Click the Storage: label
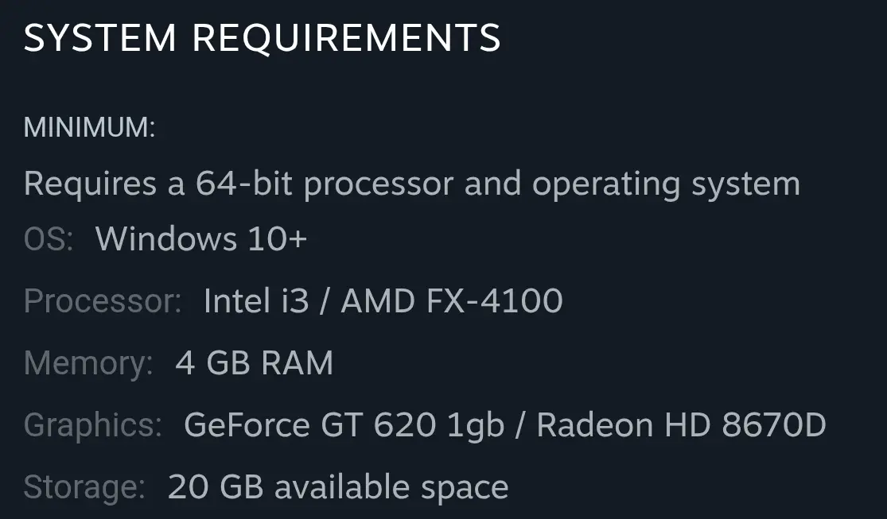Screen dimensions: 887x519 pos(84,487)
